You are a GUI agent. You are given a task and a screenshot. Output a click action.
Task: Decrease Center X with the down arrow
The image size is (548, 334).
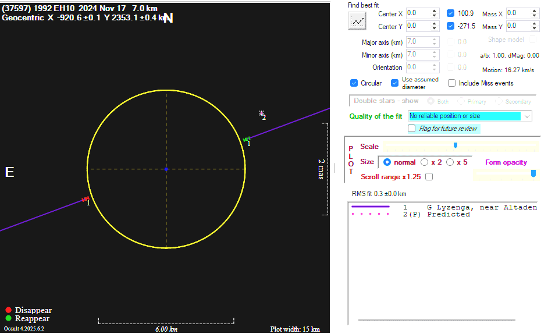(435, 16)
